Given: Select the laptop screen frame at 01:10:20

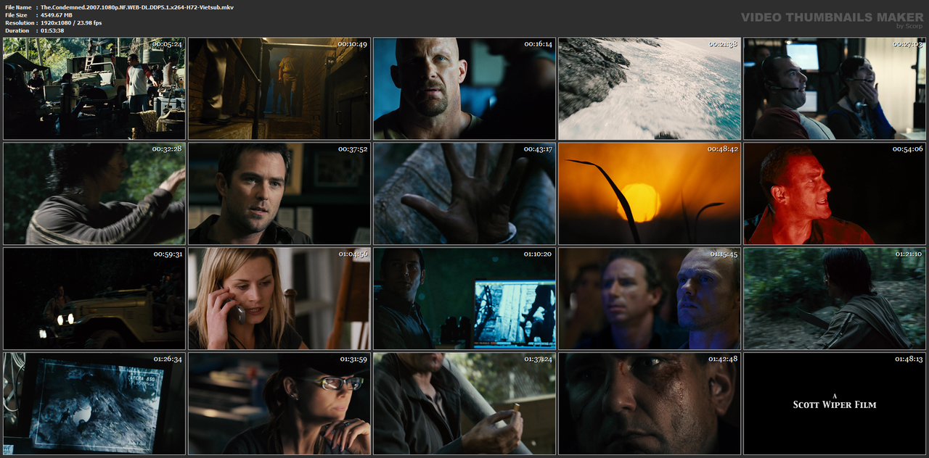Looking at the screenshot, I should (x=464, y=299).
